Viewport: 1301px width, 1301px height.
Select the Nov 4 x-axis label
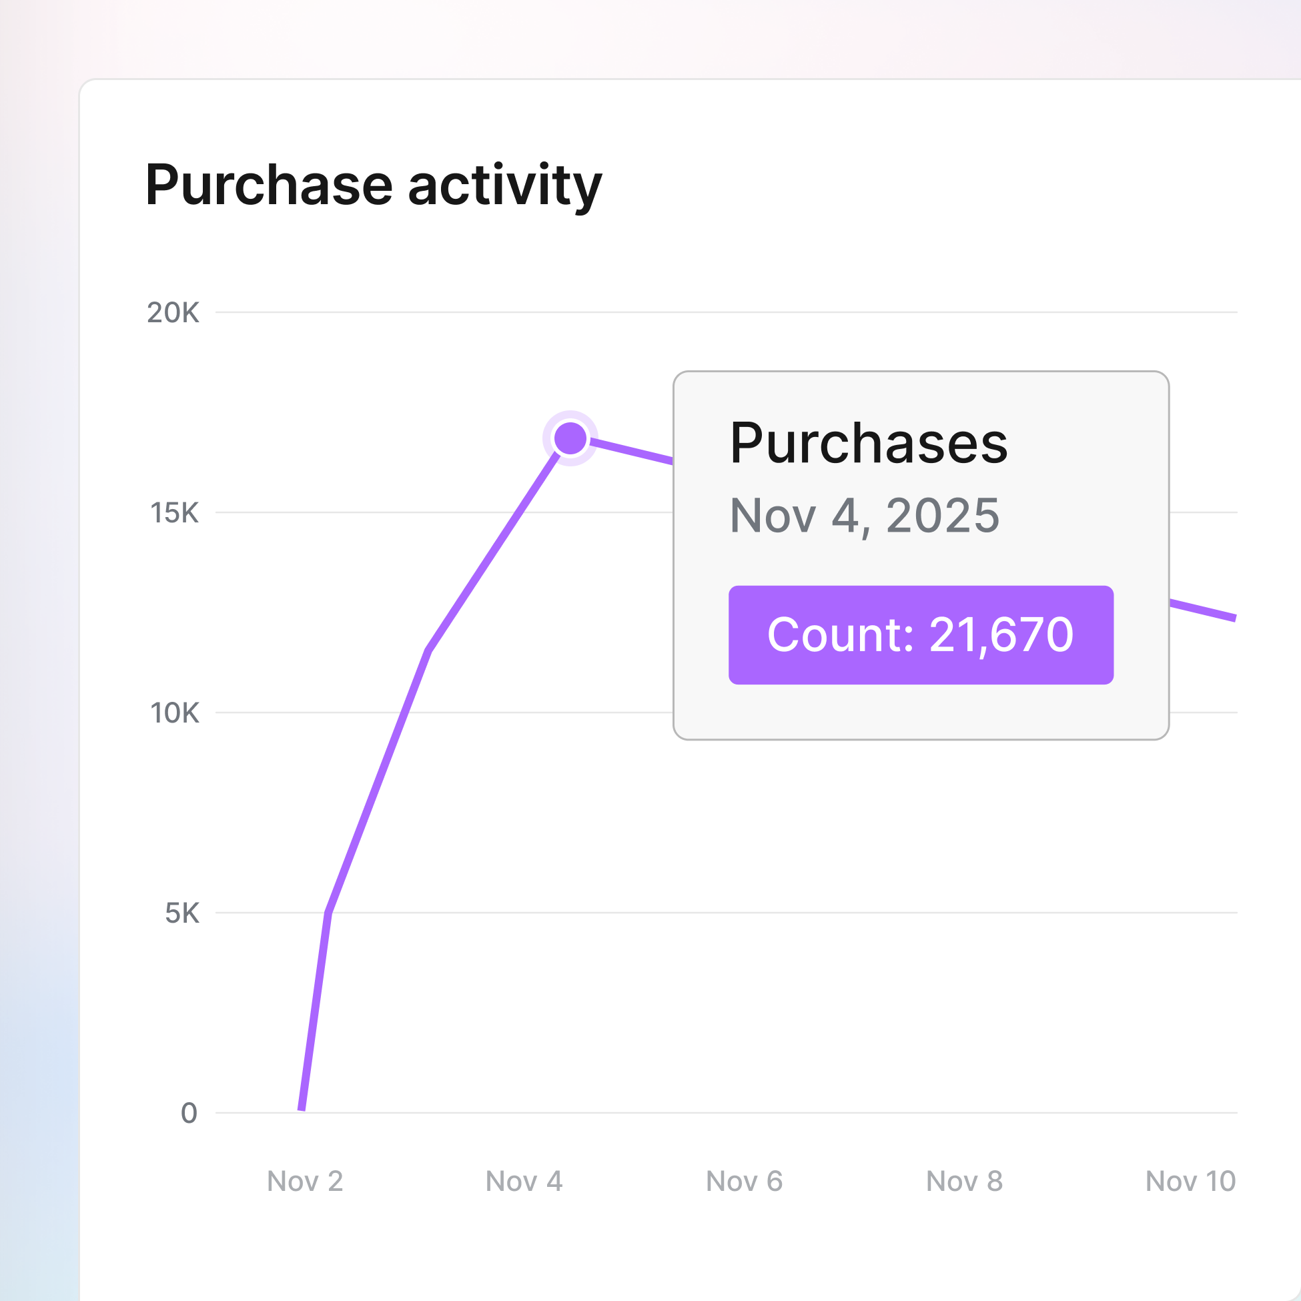tap(524, 1181)
